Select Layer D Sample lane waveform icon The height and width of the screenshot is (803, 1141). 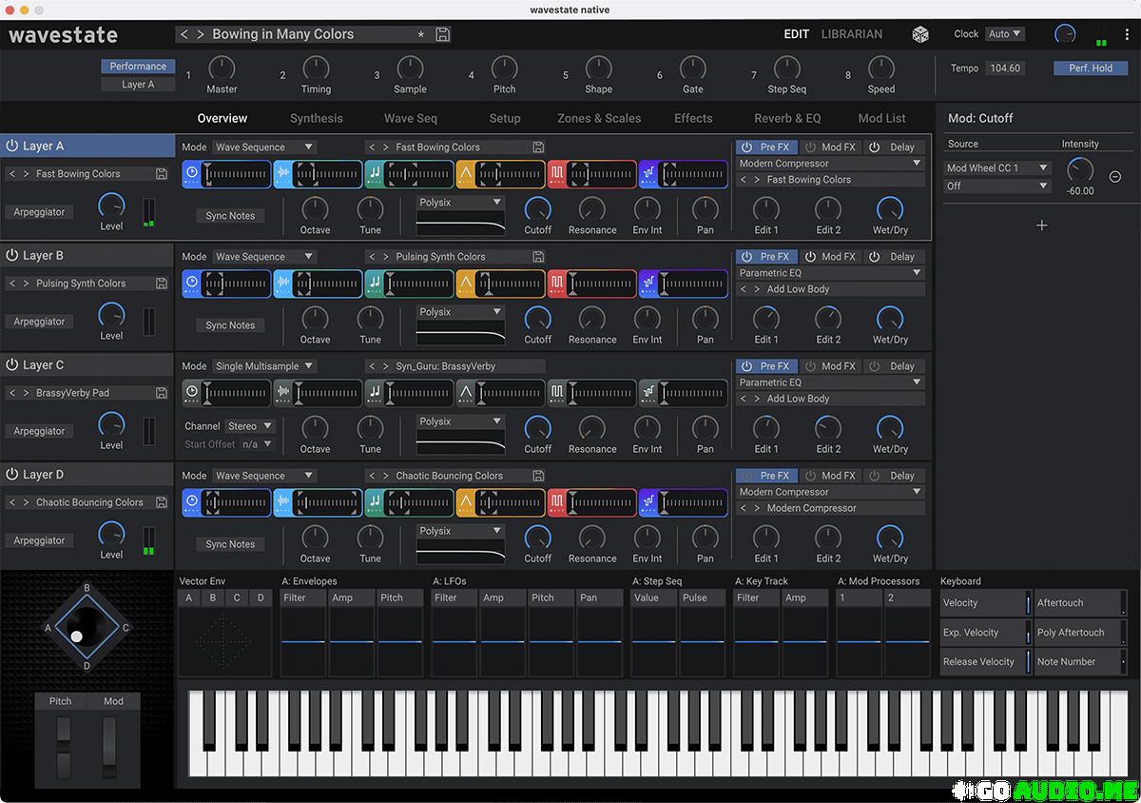click(283, 502)
